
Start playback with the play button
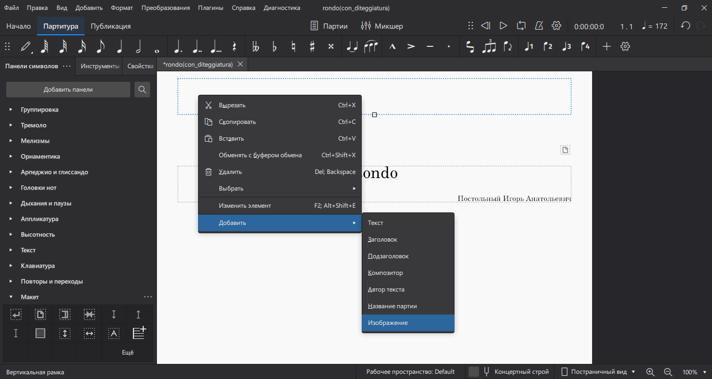coord(503,26)
